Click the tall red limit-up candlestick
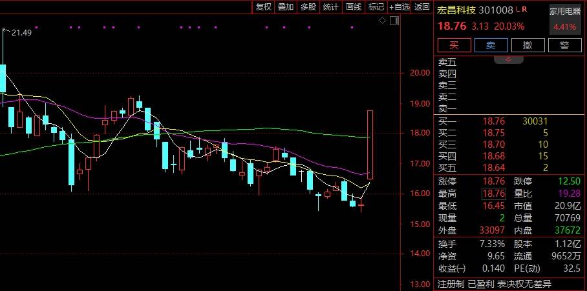This screenshot has width=587, height=291. click(x=370, y=145)
